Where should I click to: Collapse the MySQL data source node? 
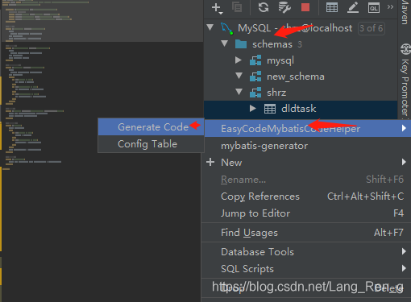tap(210, 27)
